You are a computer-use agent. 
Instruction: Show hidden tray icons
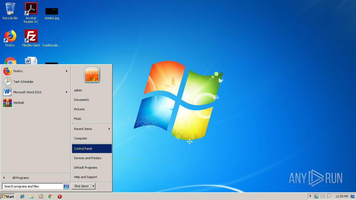[x=310, y=196]
